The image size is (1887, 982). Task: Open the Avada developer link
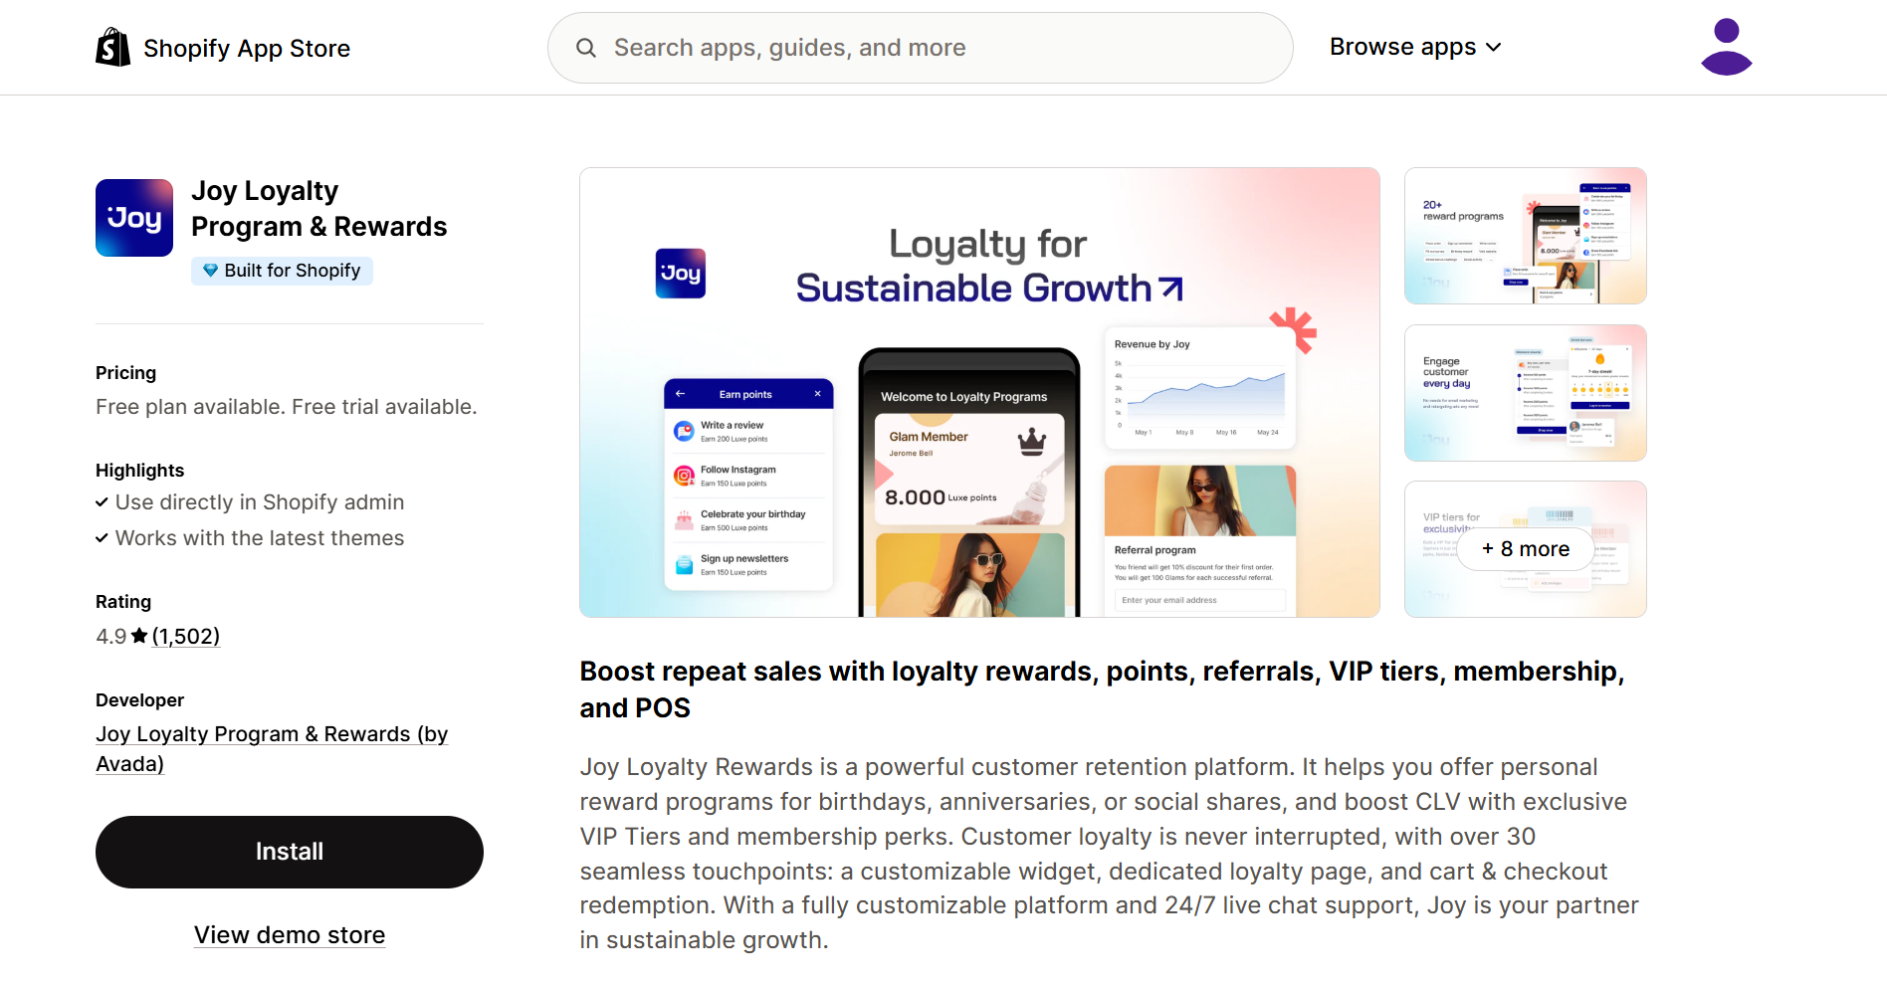(x=271, y=748)
